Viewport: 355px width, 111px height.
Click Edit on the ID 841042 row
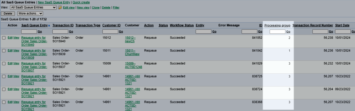10,50
